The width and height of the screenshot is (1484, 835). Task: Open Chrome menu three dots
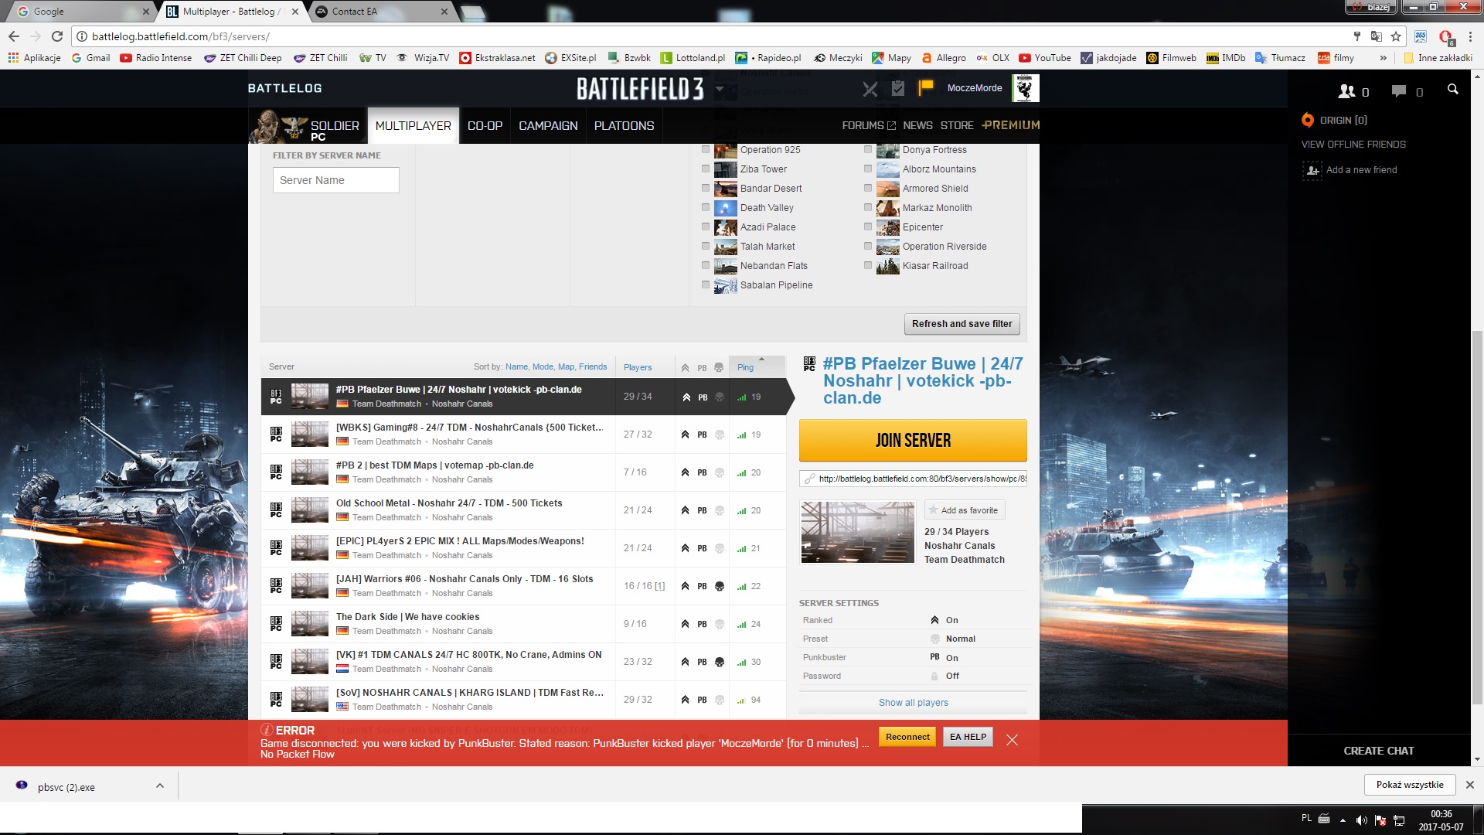tap(1469, 36)
